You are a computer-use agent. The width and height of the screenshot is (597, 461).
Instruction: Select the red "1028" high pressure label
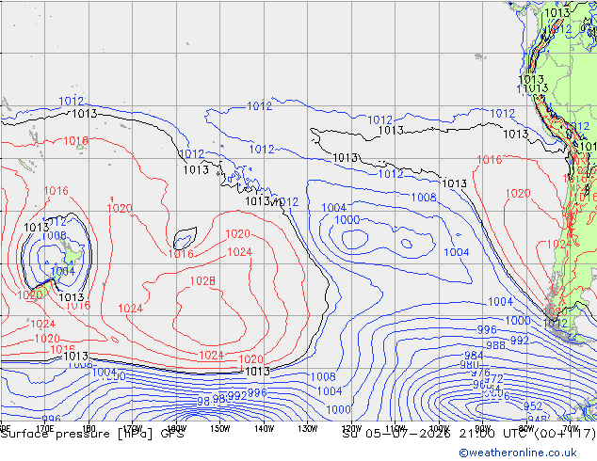pos(202,281)
